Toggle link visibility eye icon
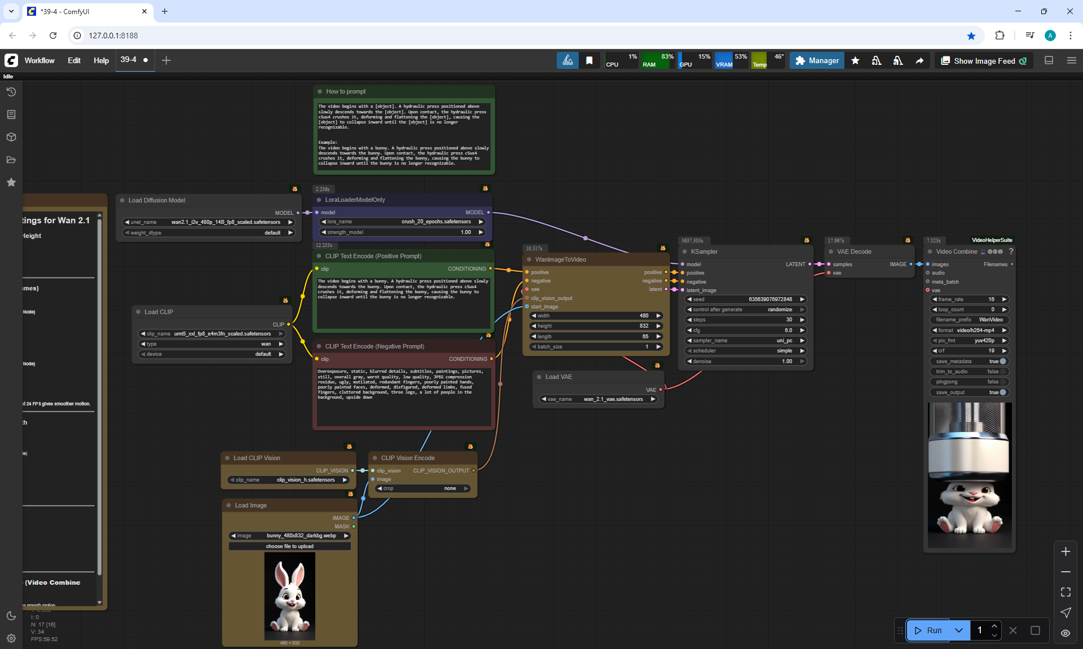1083x649 pixels. click(x=1066, y=633)
